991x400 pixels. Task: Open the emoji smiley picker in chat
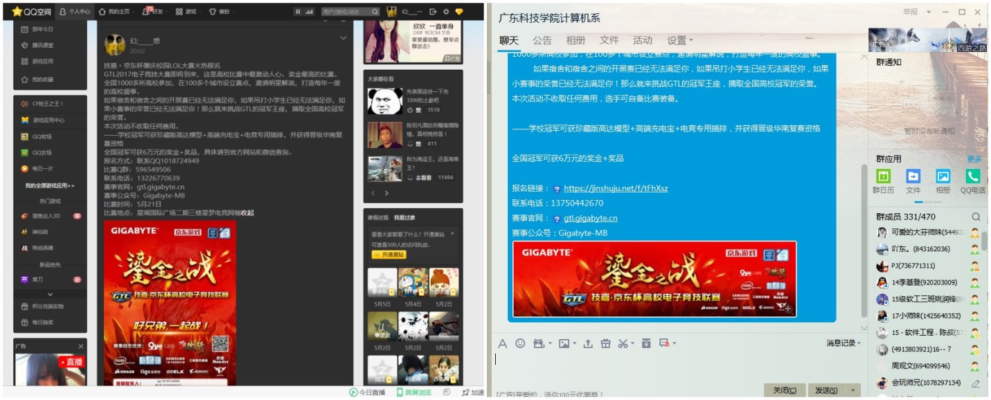click(x=520, y=343)
